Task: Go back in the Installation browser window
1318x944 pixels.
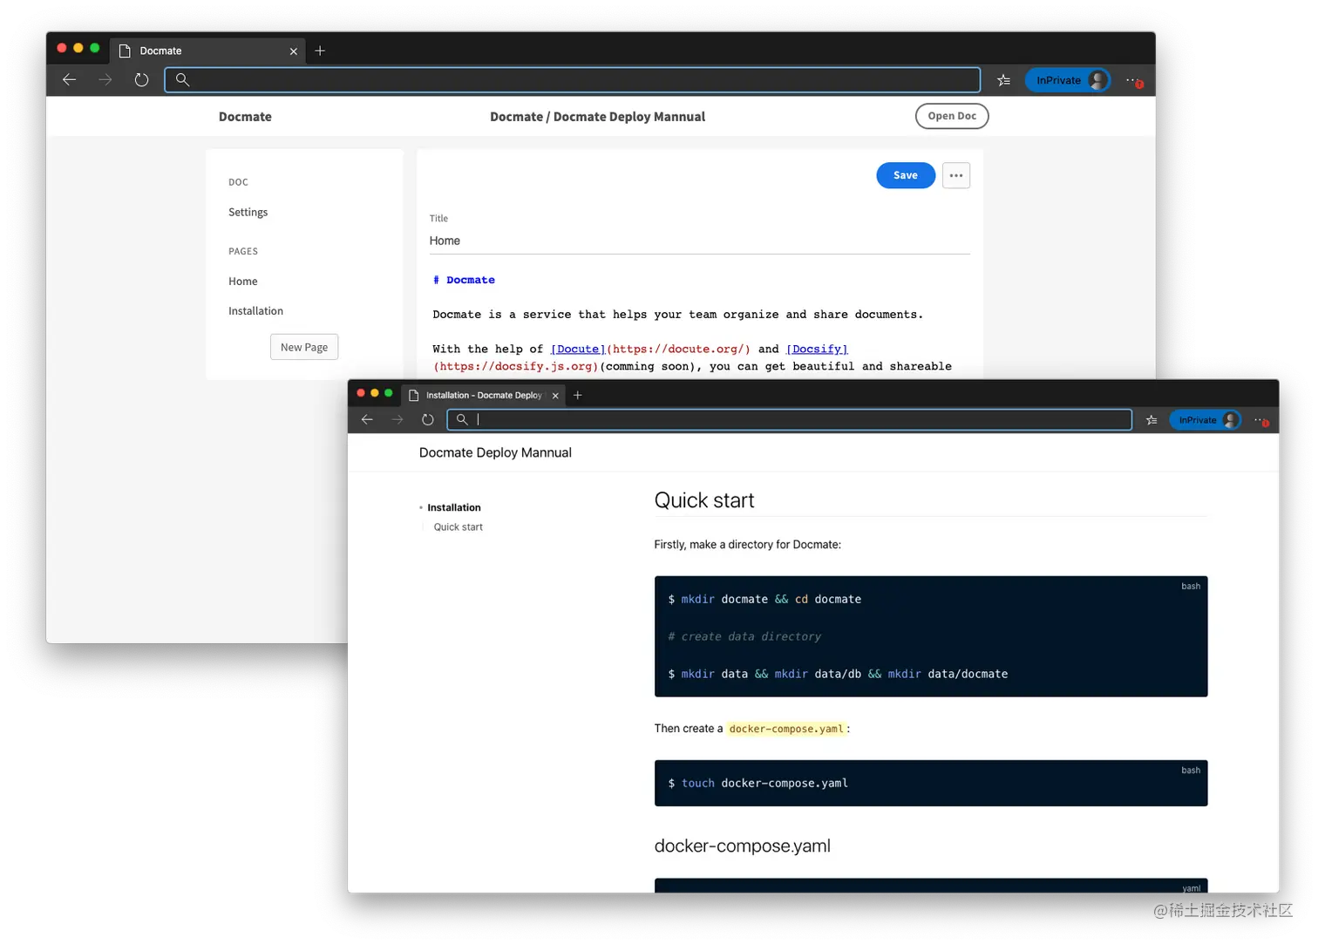Action: click(367, 420)
